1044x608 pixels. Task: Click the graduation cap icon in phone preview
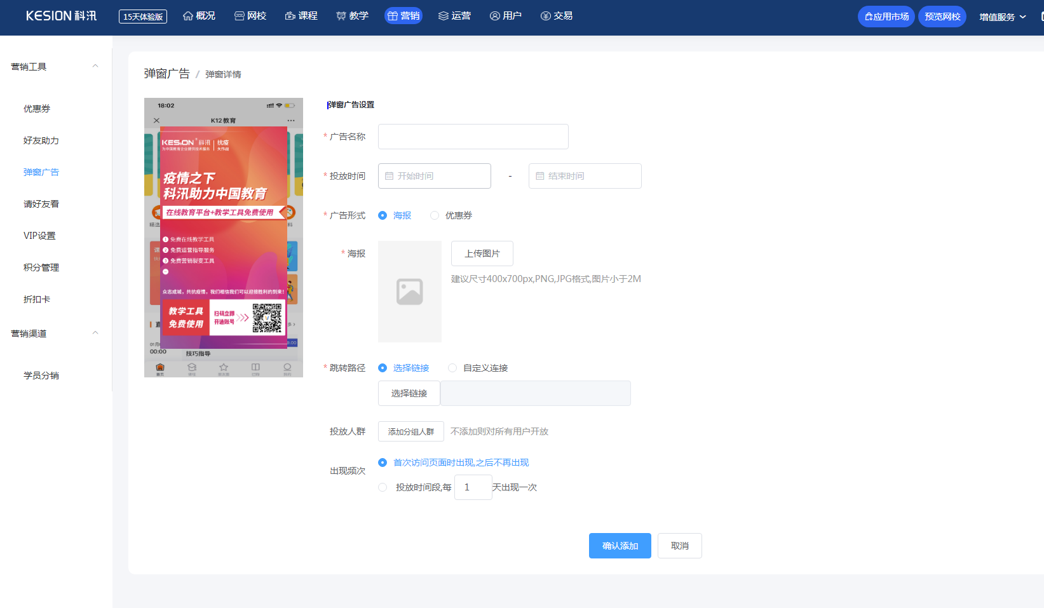pos(192,368)
